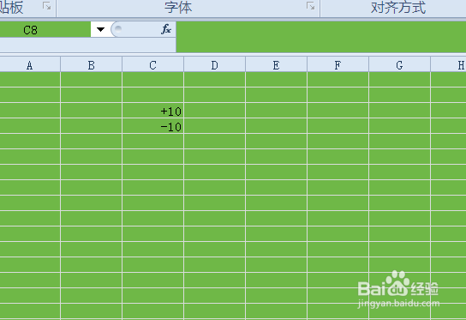Select column C header
The height and width of the screenshot is (320, 466).
click(152, 64)
